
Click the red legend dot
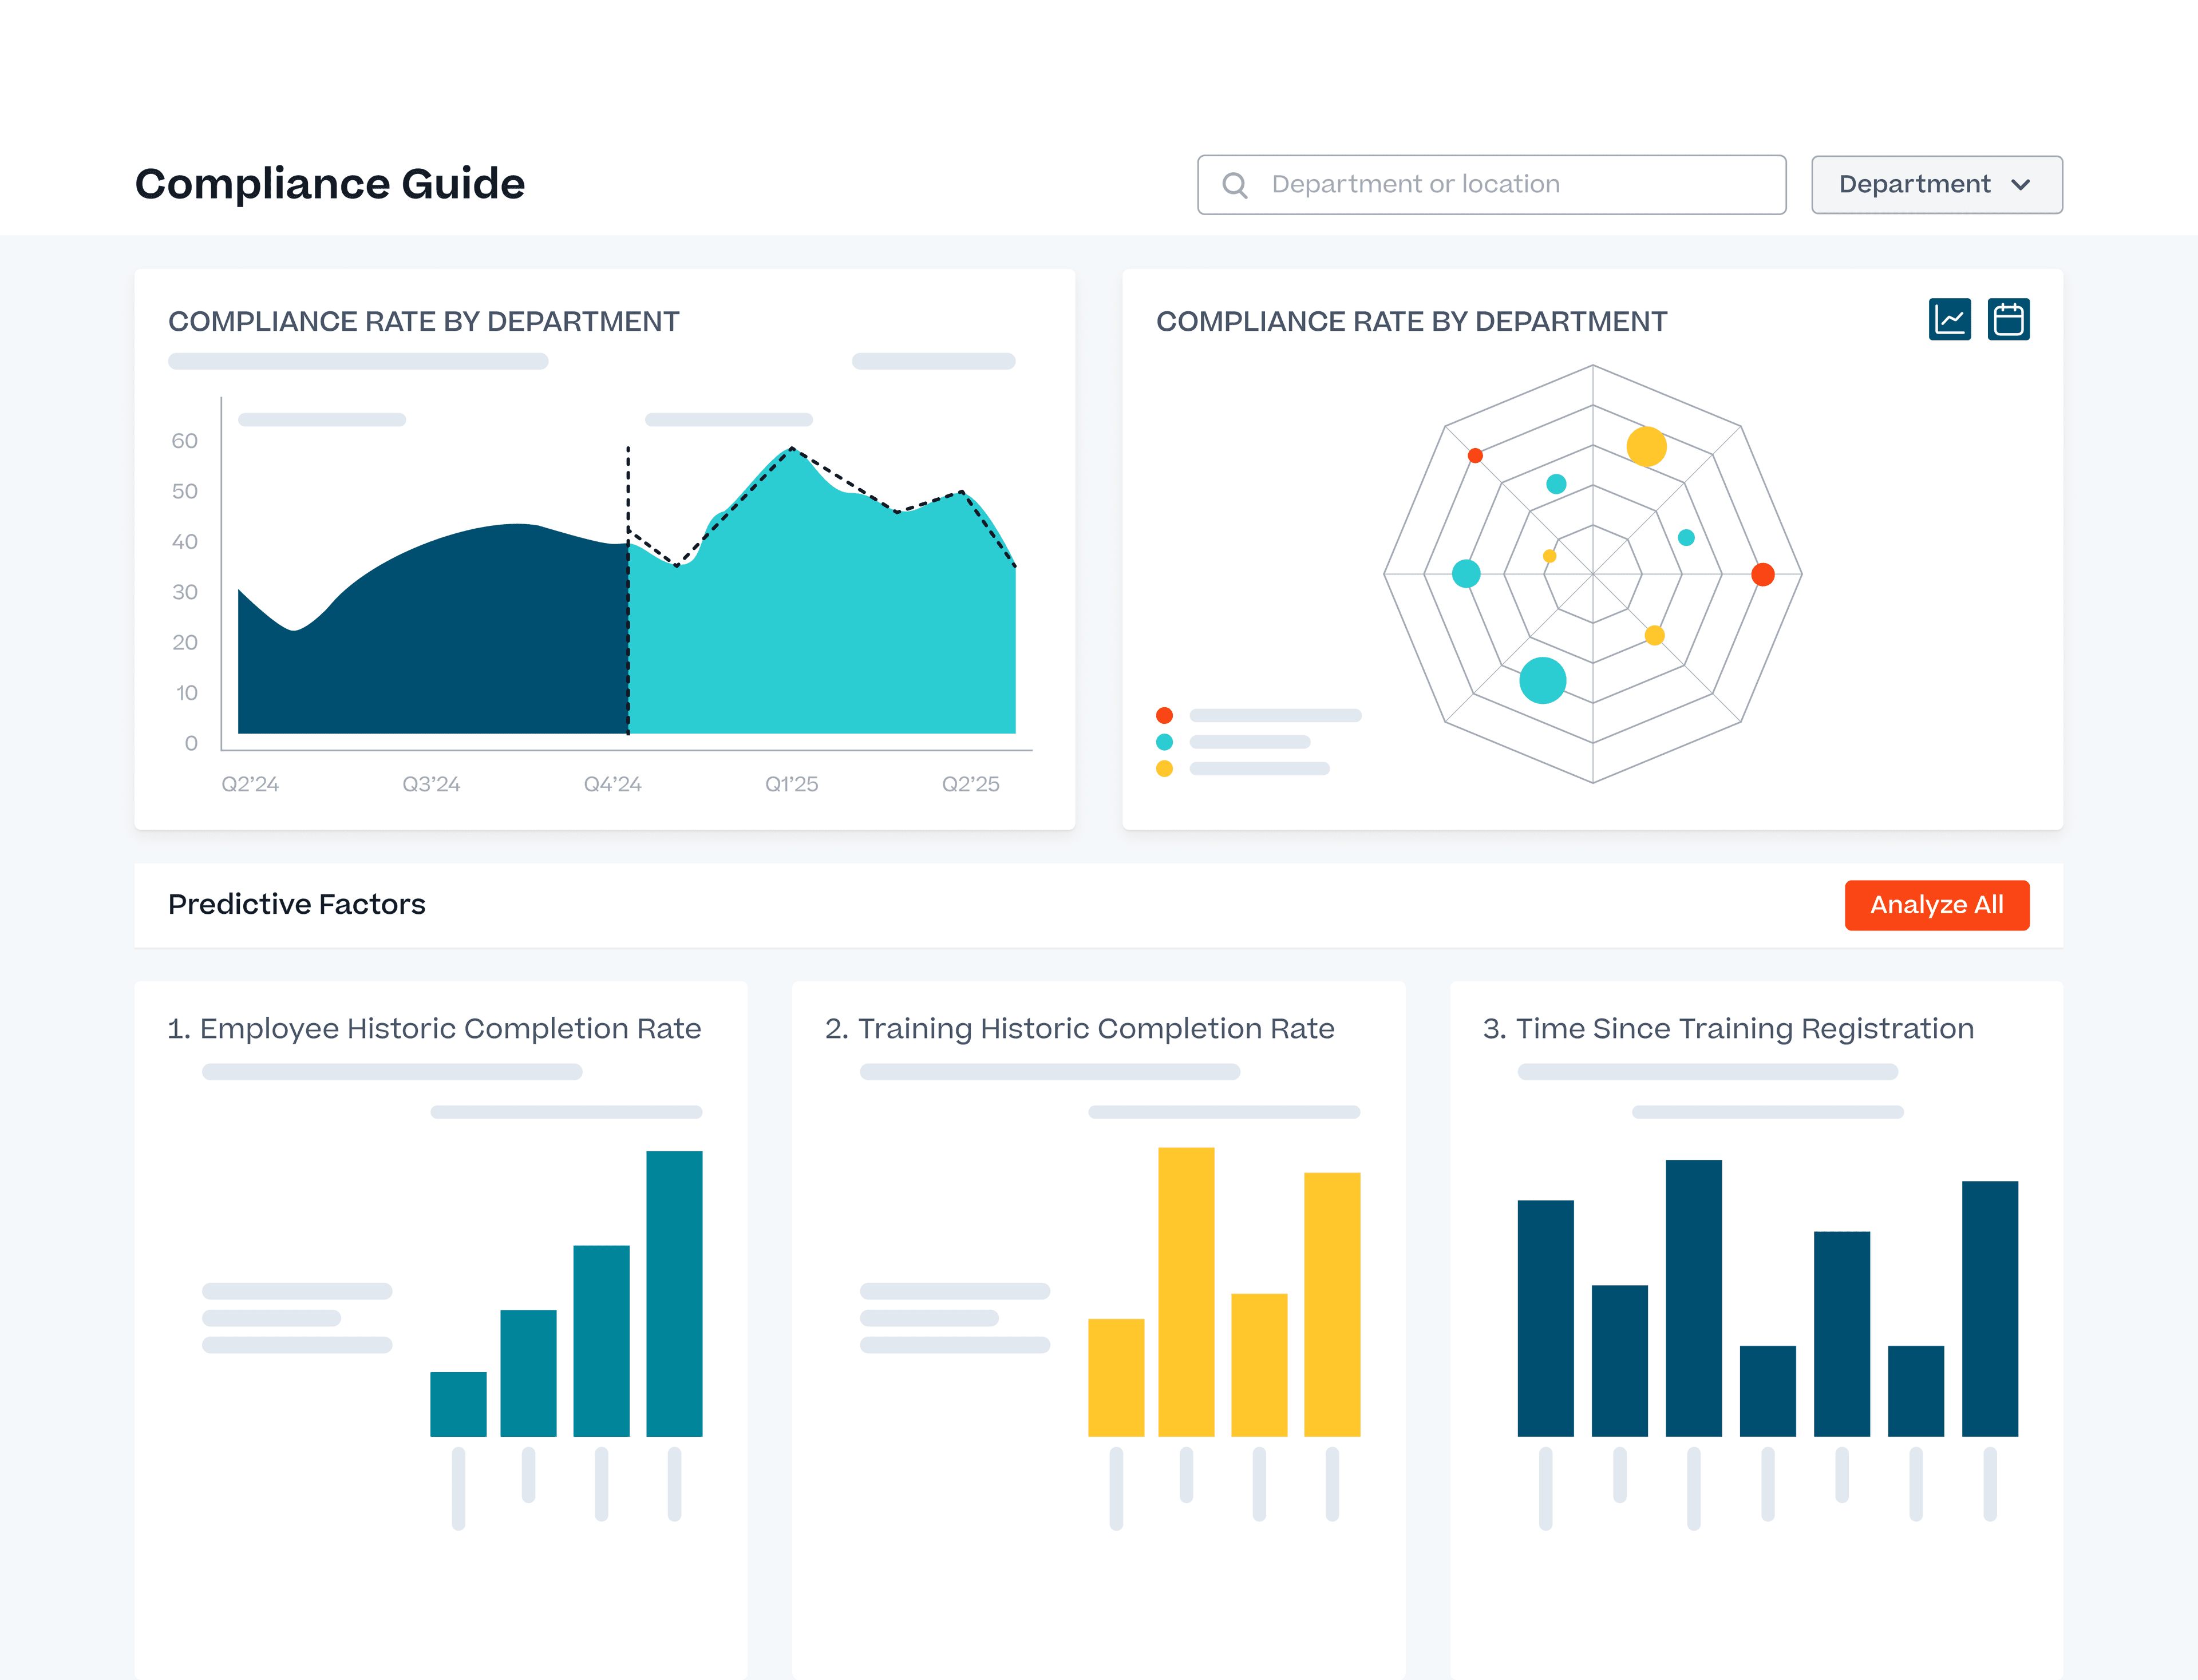click(1164, 715)
